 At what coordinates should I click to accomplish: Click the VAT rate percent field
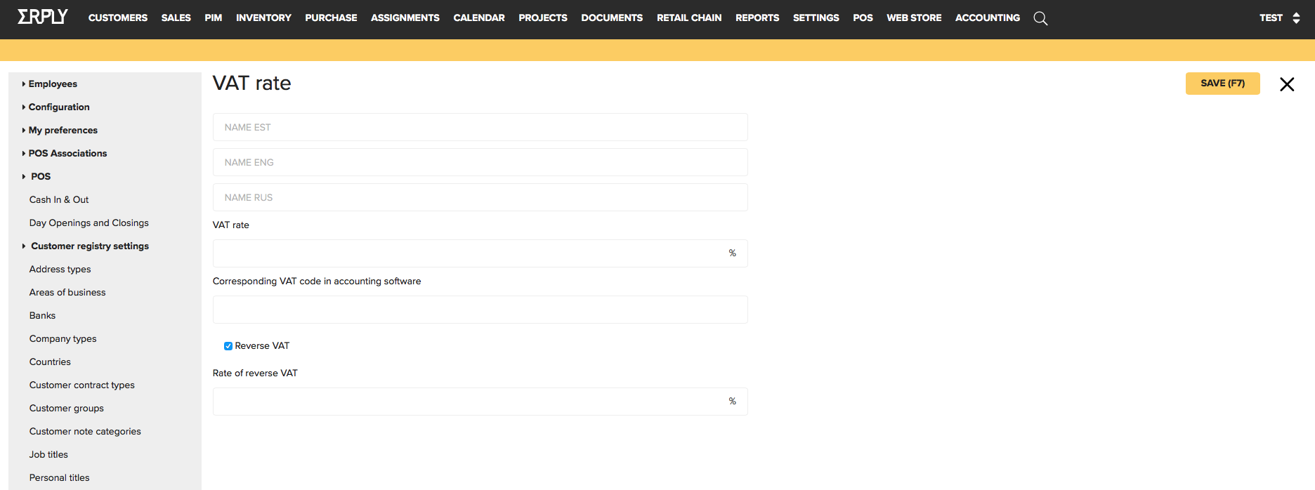pos(480,253)
